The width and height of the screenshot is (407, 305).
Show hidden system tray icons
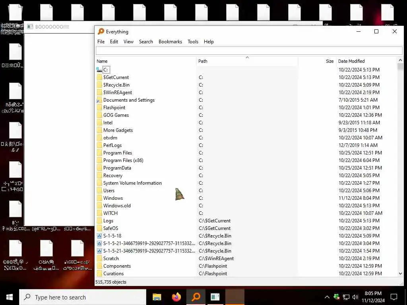coord(327,297)
